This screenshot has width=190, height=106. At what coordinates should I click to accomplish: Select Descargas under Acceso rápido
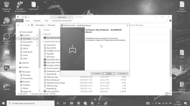click(x=27, y=39)
